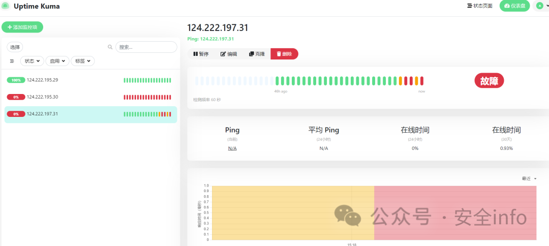Add a new monitor with 添加监控项
This screenshot has width=549, height=246.
coord(22,27)
